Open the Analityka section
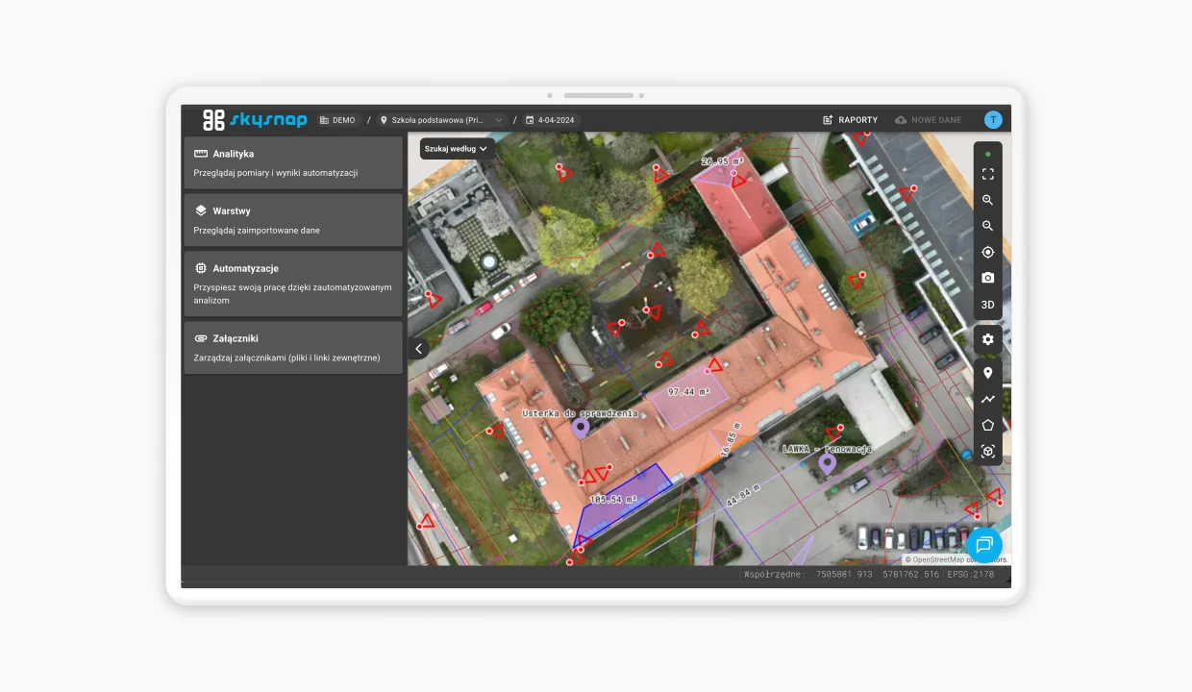The width and height of the screenshot is (1192, 692). point(293,162)
